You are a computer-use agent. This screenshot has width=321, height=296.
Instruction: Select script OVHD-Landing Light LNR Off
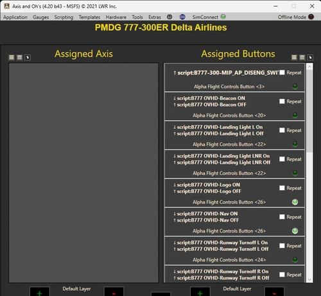tap(222, 162)
